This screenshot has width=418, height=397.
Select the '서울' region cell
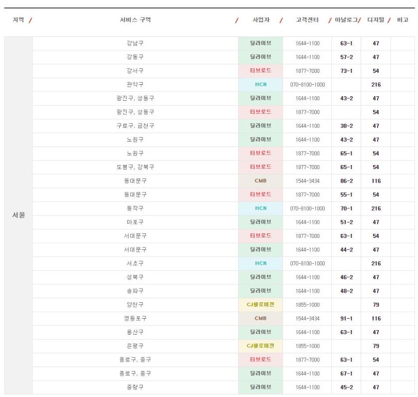coord(18,215)
